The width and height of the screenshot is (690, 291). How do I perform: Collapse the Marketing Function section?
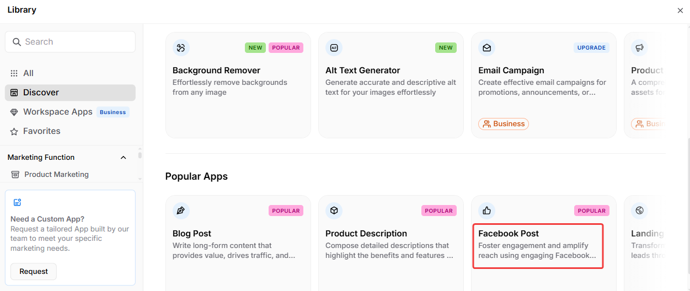pyautogui.click(x=123, y=158)
